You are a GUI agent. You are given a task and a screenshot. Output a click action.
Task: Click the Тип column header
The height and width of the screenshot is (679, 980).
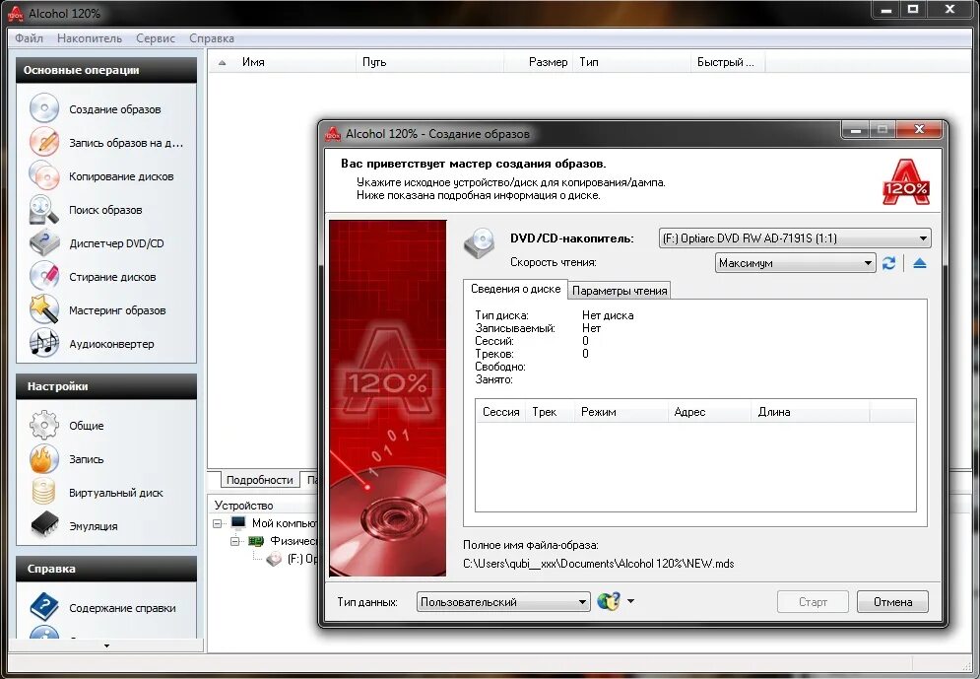click(x=632, y=62)
